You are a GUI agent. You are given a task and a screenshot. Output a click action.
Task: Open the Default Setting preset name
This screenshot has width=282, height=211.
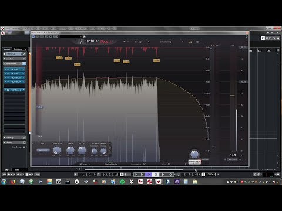click(166, 42)
